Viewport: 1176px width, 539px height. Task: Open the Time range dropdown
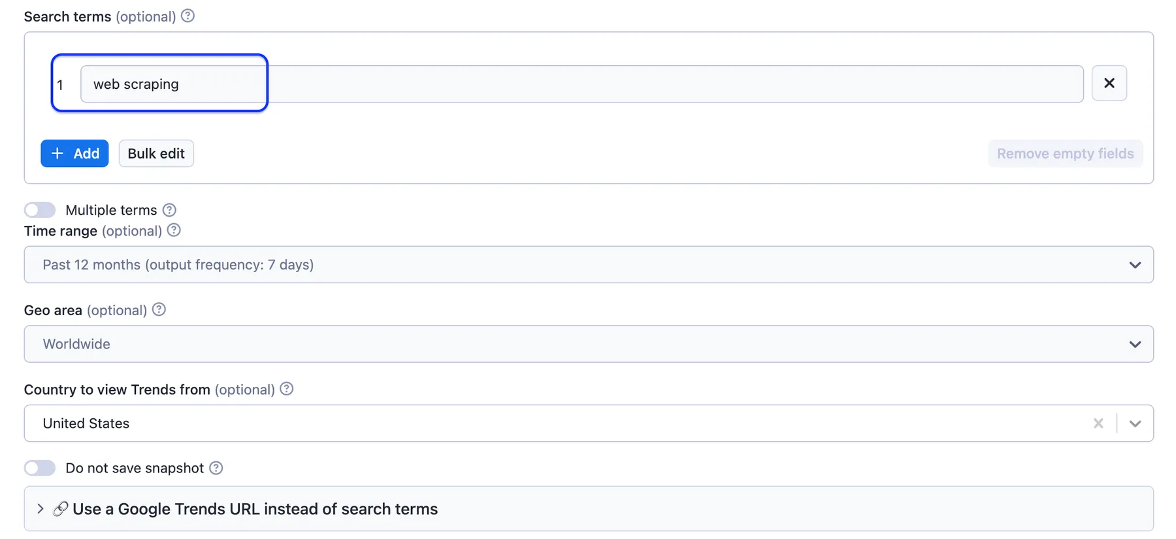click(x=589, y=264)
